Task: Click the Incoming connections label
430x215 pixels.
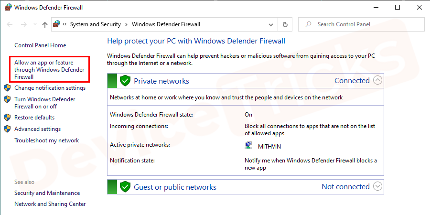Action: [139, 126]
